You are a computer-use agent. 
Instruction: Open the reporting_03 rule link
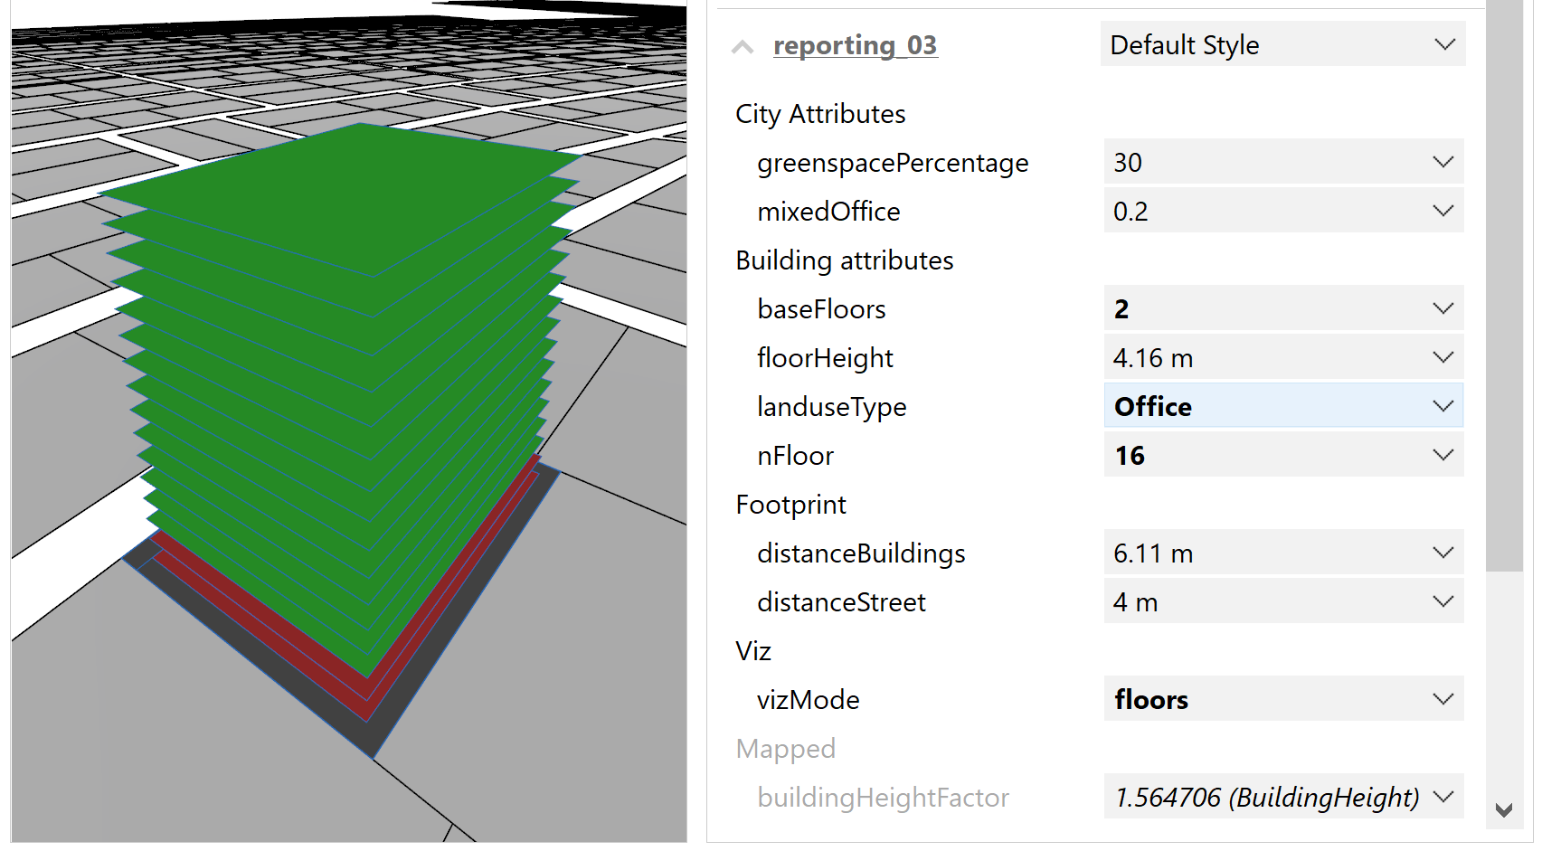pyautogui.click(x=855, y=45)
